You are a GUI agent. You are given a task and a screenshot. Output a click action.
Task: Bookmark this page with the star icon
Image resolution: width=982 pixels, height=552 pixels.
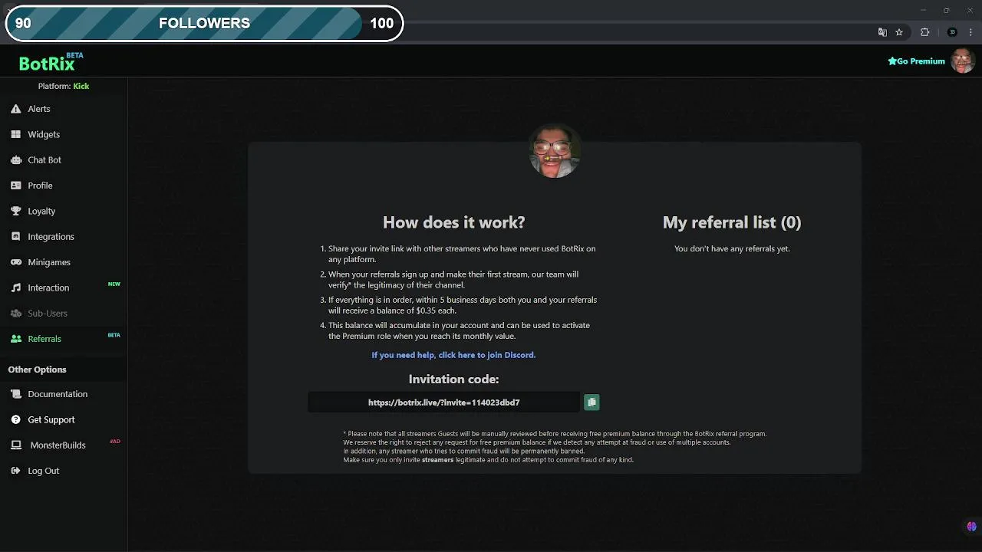[x=899, y=32]
